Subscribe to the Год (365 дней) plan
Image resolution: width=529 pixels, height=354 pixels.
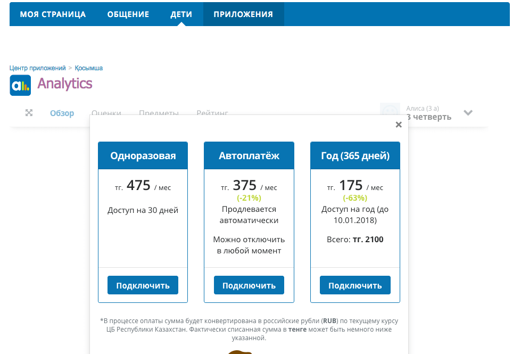(x=355, y=285)
